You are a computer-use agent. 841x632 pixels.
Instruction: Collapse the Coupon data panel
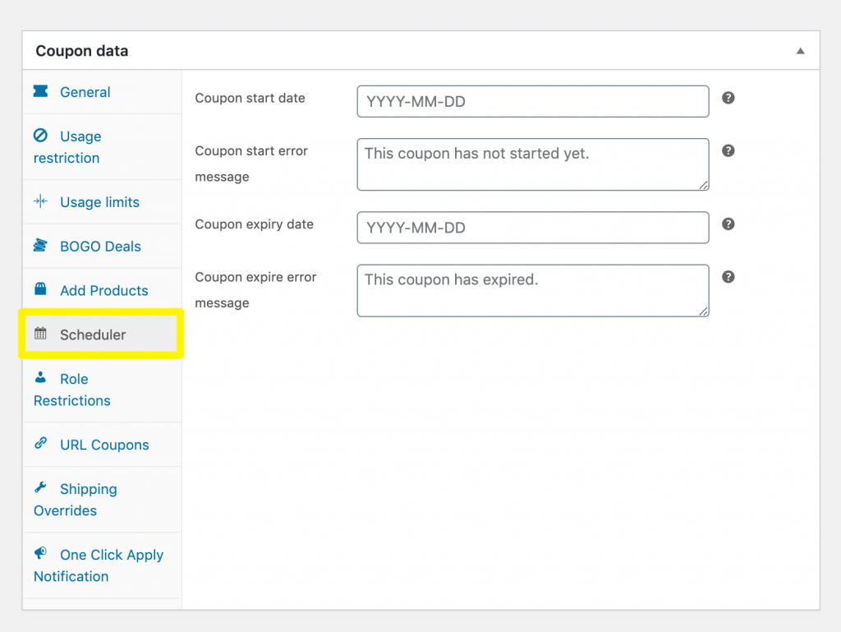click(800, 51)
